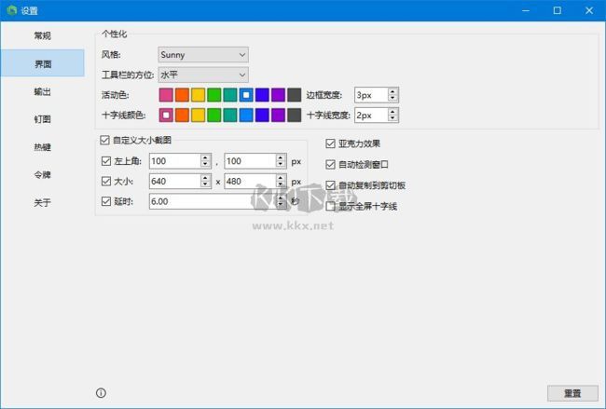Open the 钉图 tab
The height and width of the screenshot is (409, 606).
(43, 119)
